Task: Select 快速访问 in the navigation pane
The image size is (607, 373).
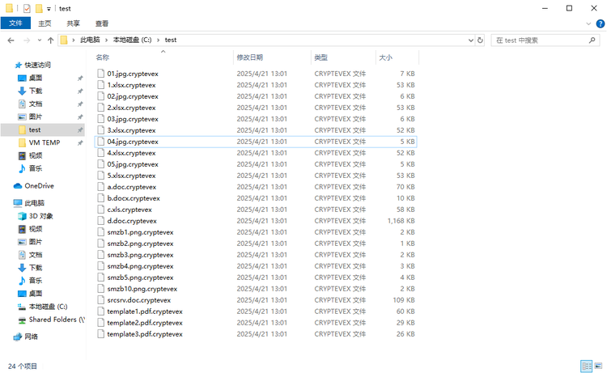Action: point(37,65)
